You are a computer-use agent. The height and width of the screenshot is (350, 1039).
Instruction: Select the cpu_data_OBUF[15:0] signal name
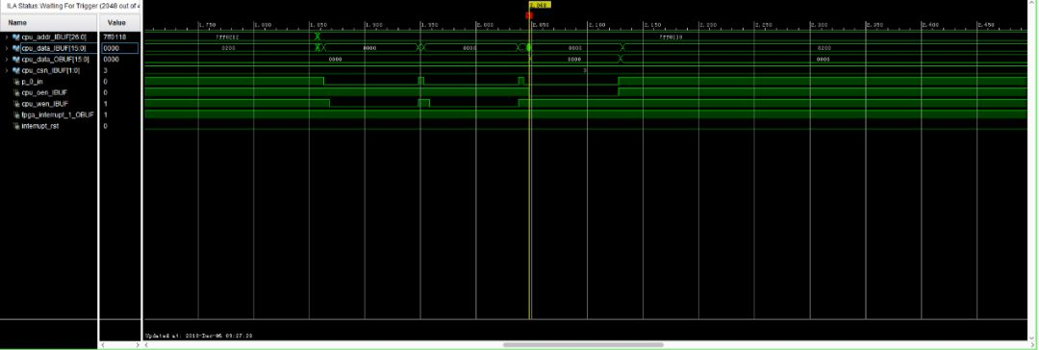coord(55,59)
